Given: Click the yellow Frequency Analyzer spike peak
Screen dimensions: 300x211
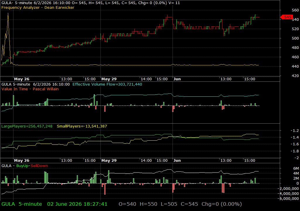Looking at the screenshot, I should pos(8,13).
